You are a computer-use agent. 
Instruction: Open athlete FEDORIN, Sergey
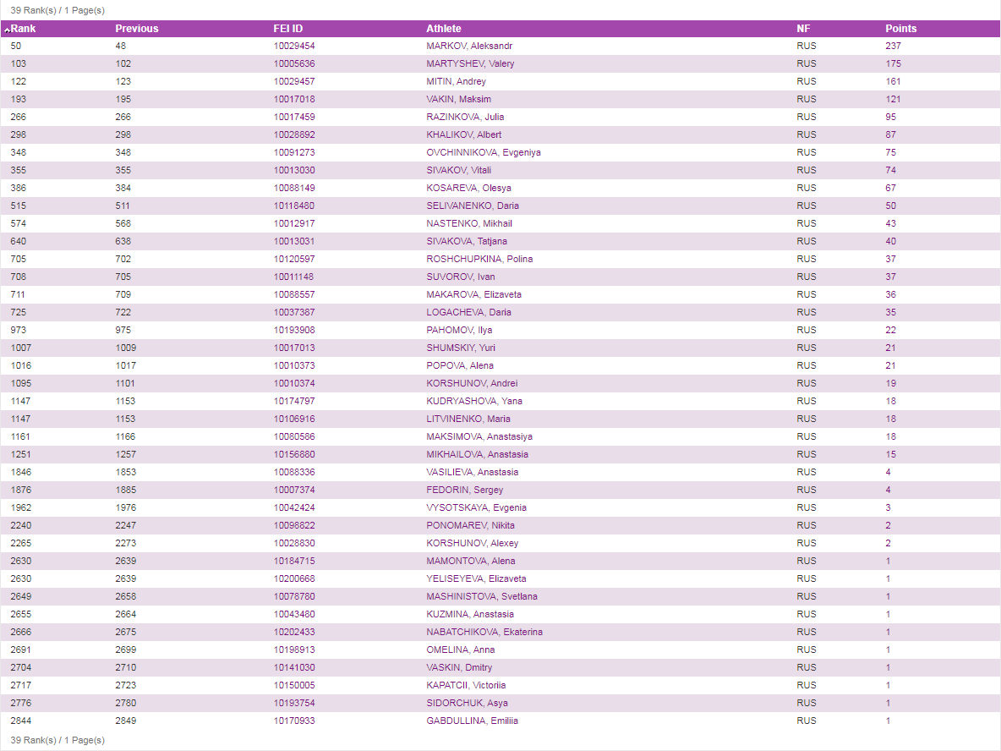coord(465,490)
